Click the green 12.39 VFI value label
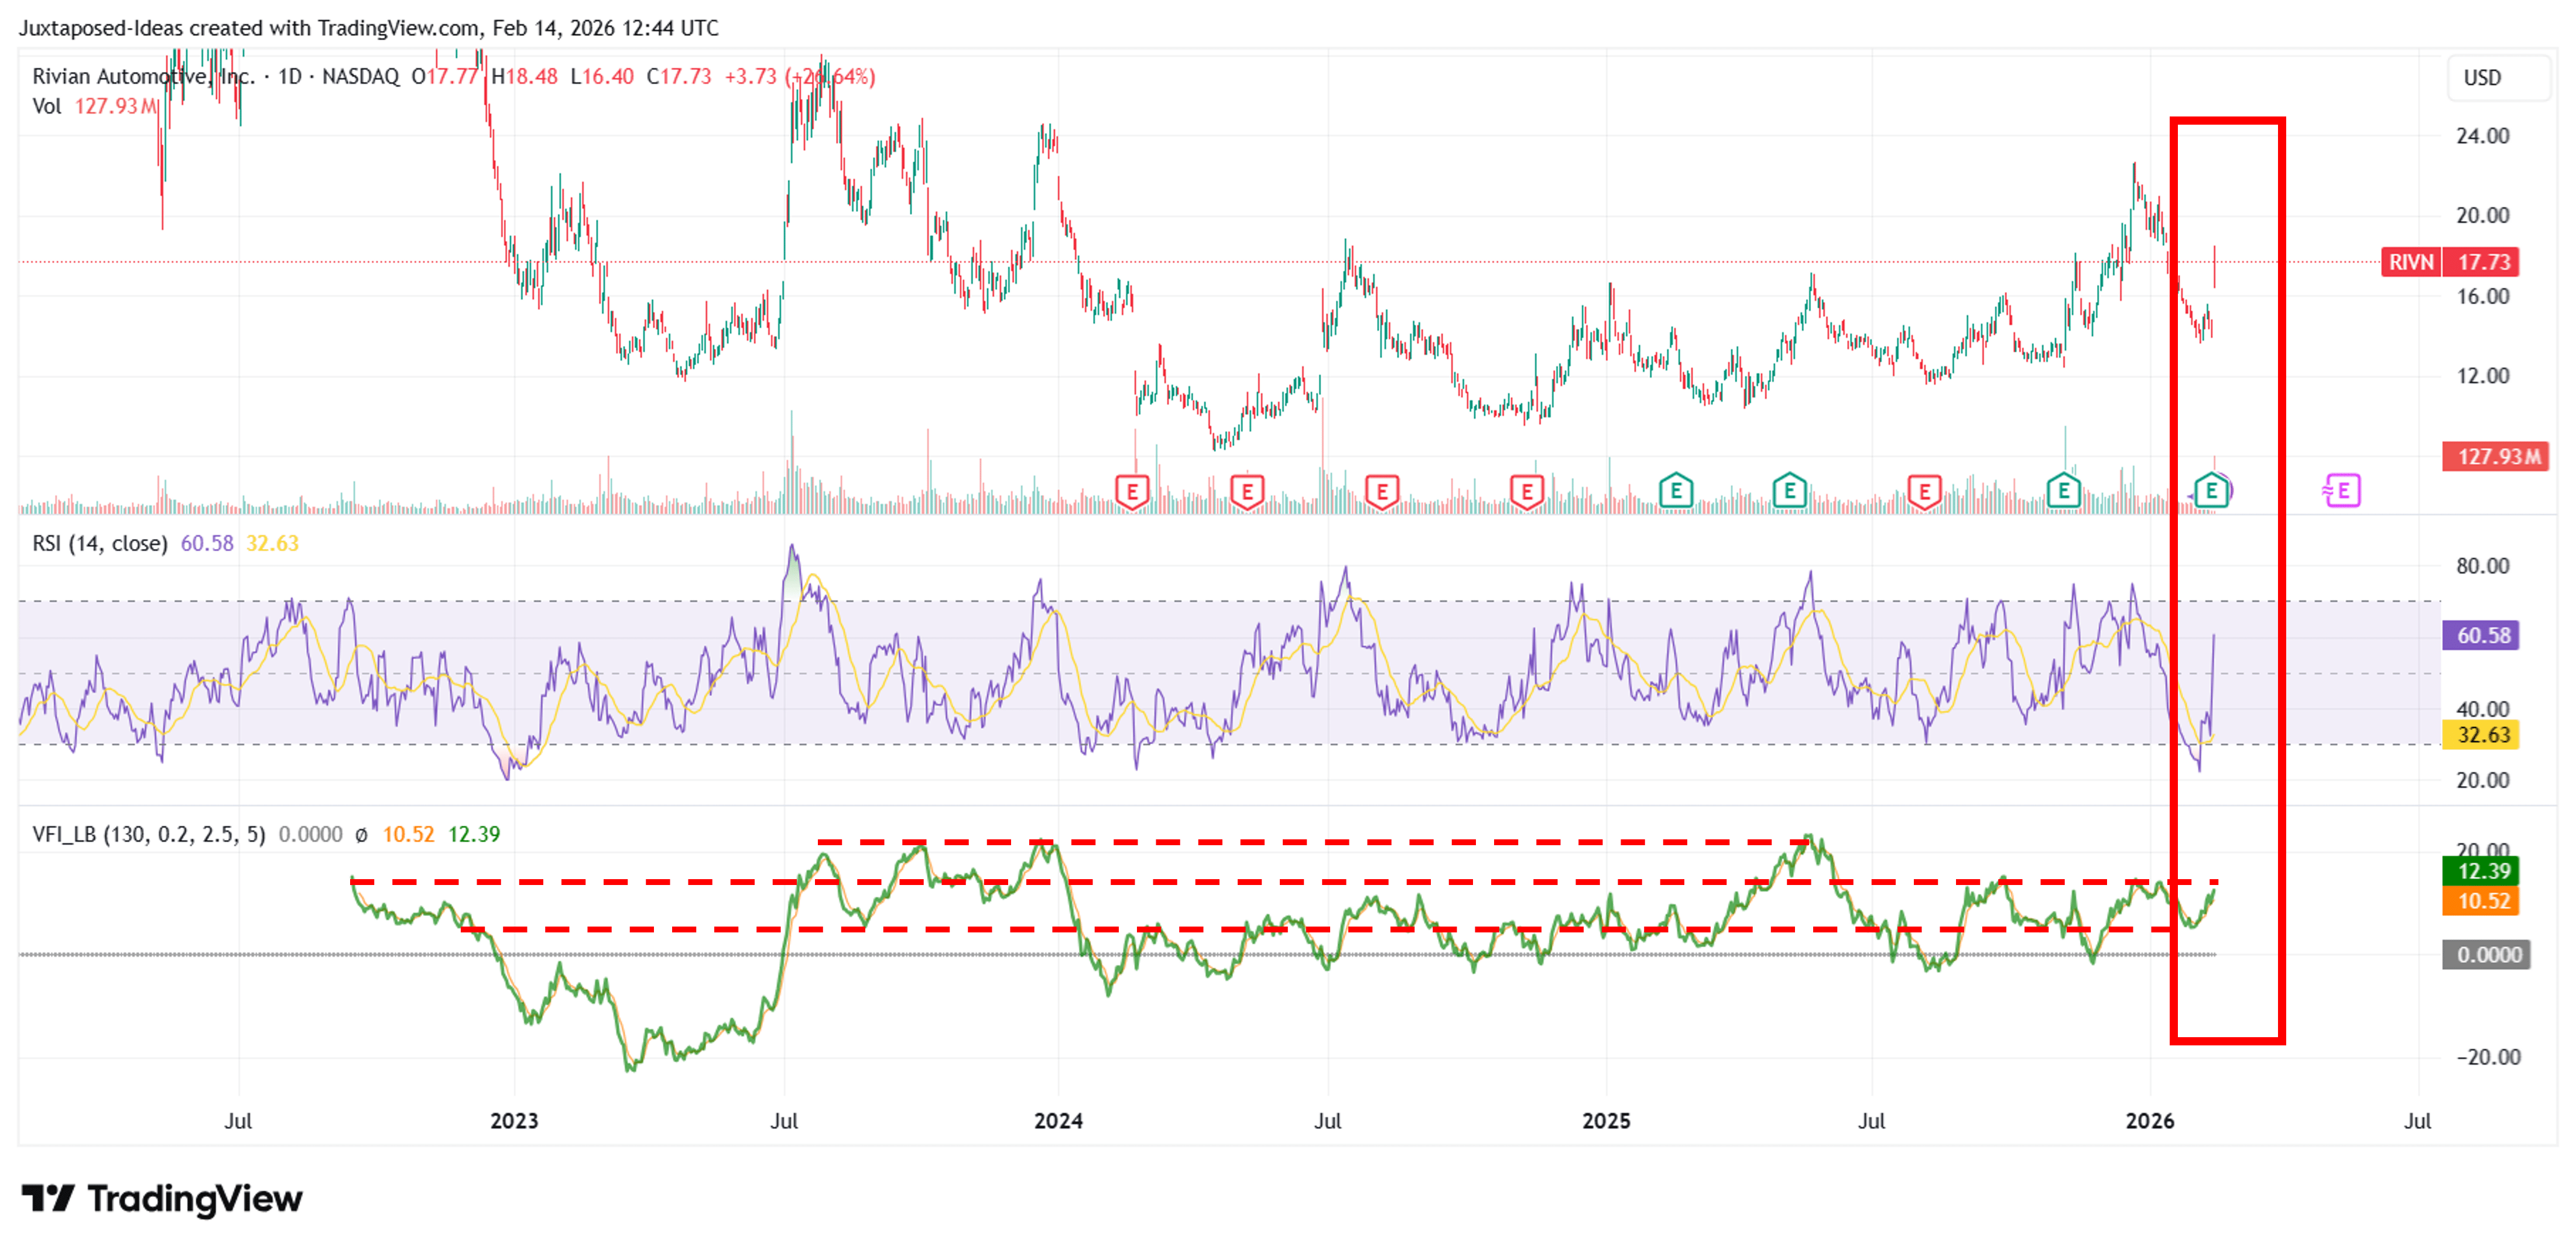 pos(2483,870)
